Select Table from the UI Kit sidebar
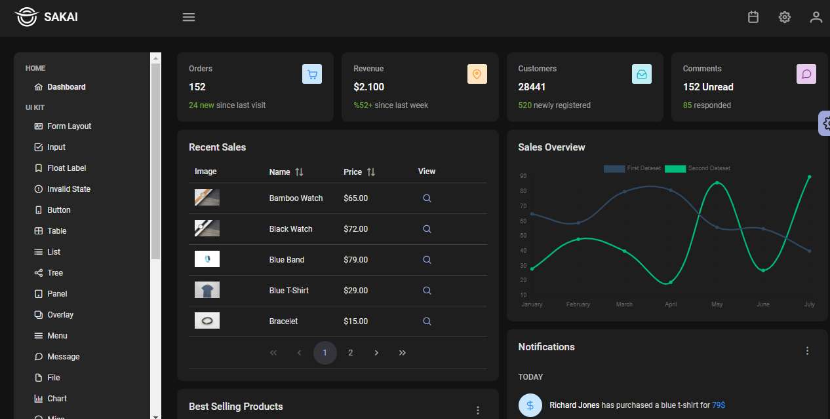This screenshot has height=419, width=830. coord(56,230)
